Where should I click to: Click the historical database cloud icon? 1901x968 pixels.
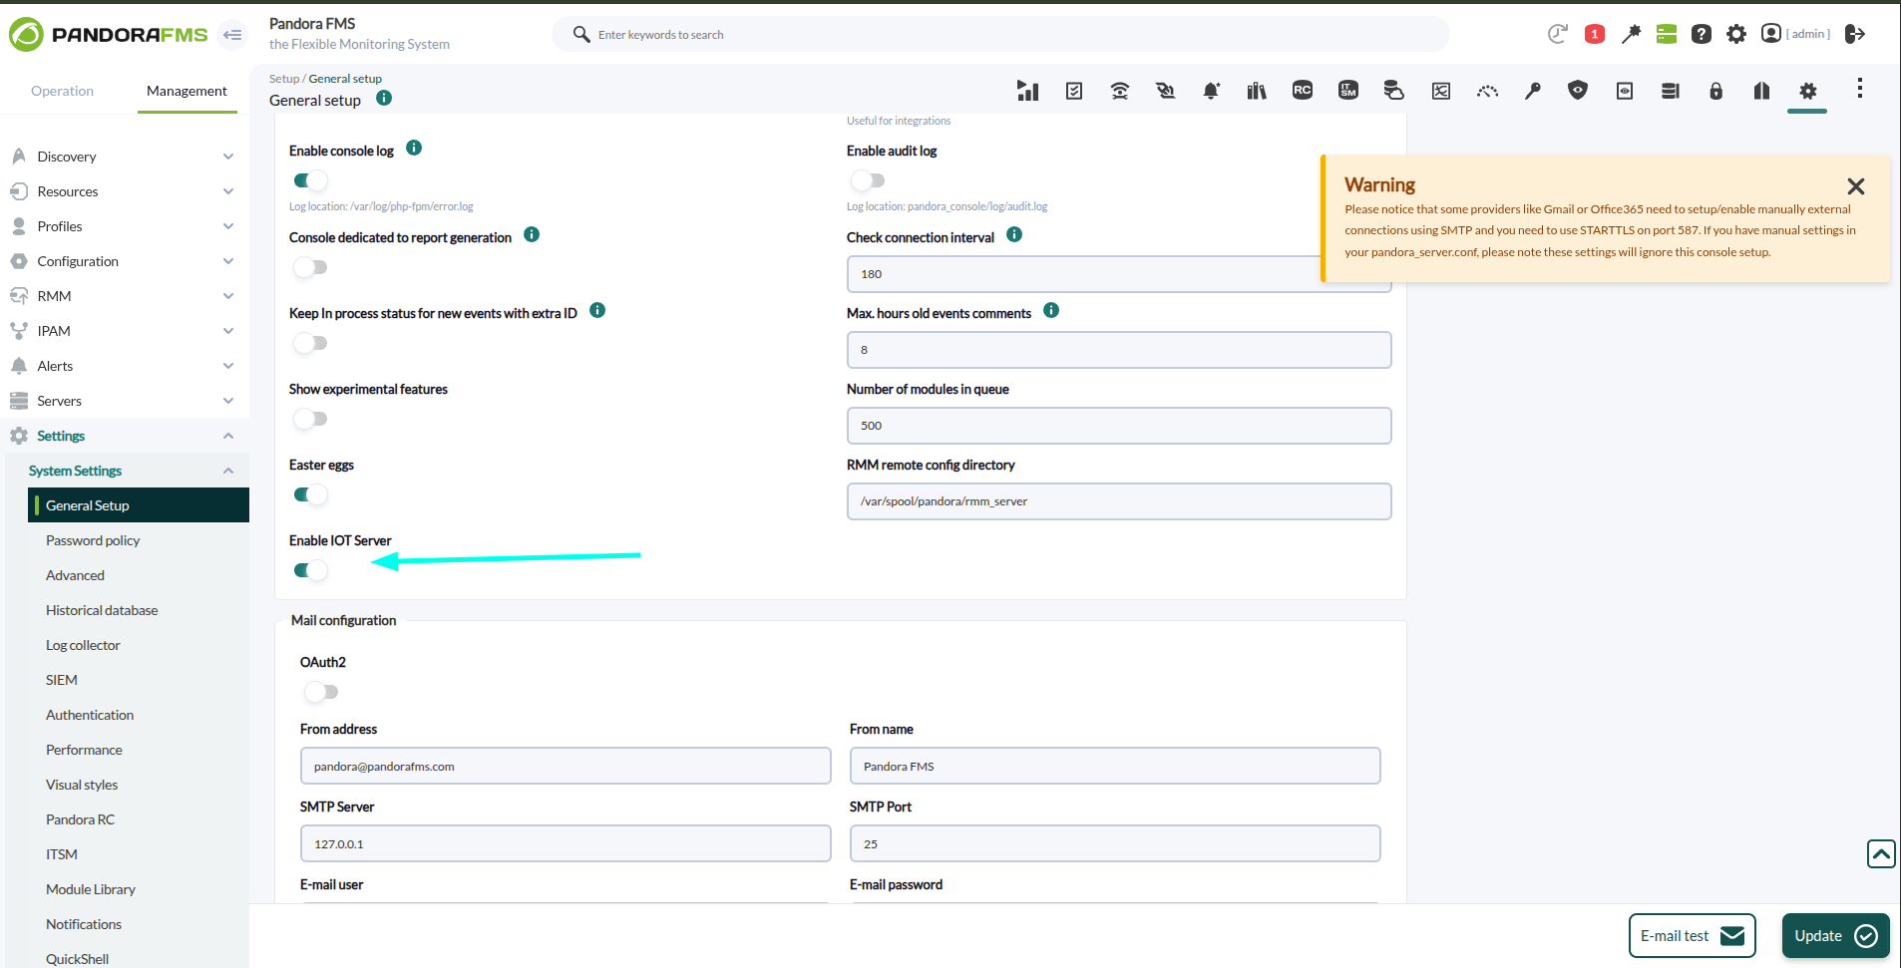coord(1394,91)
